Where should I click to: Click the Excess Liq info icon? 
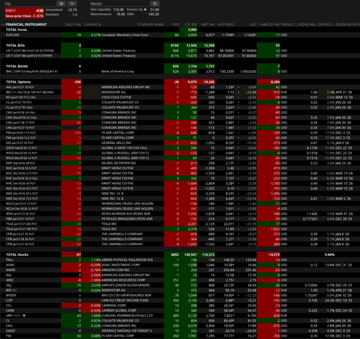[146, 9]
